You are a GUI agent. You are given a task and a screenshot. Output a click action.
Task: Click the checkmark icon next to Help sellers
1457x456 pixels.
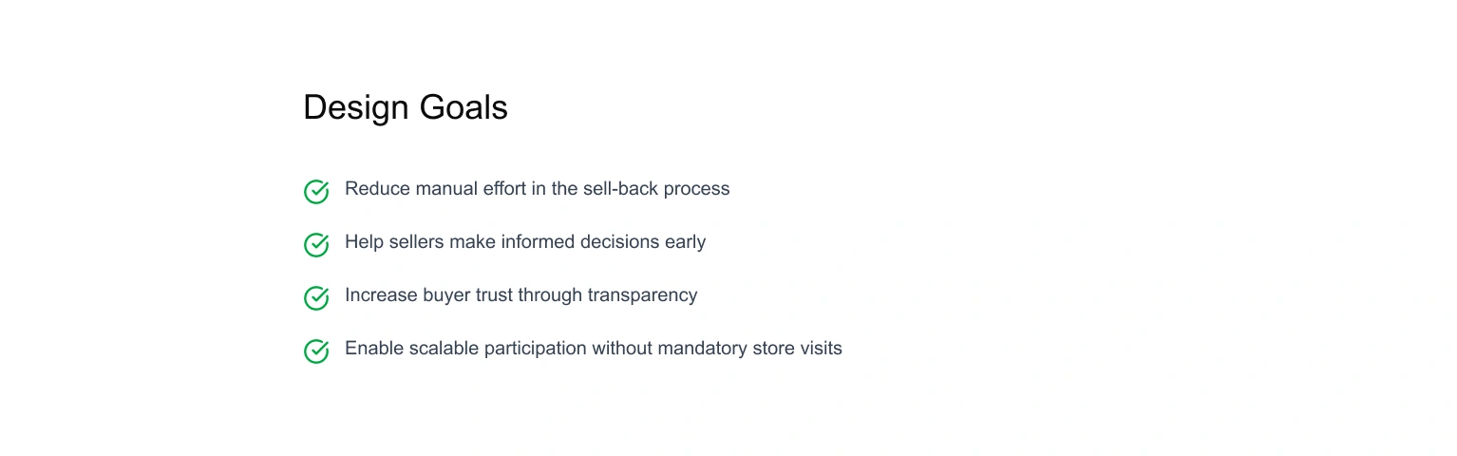pos(316,244)
